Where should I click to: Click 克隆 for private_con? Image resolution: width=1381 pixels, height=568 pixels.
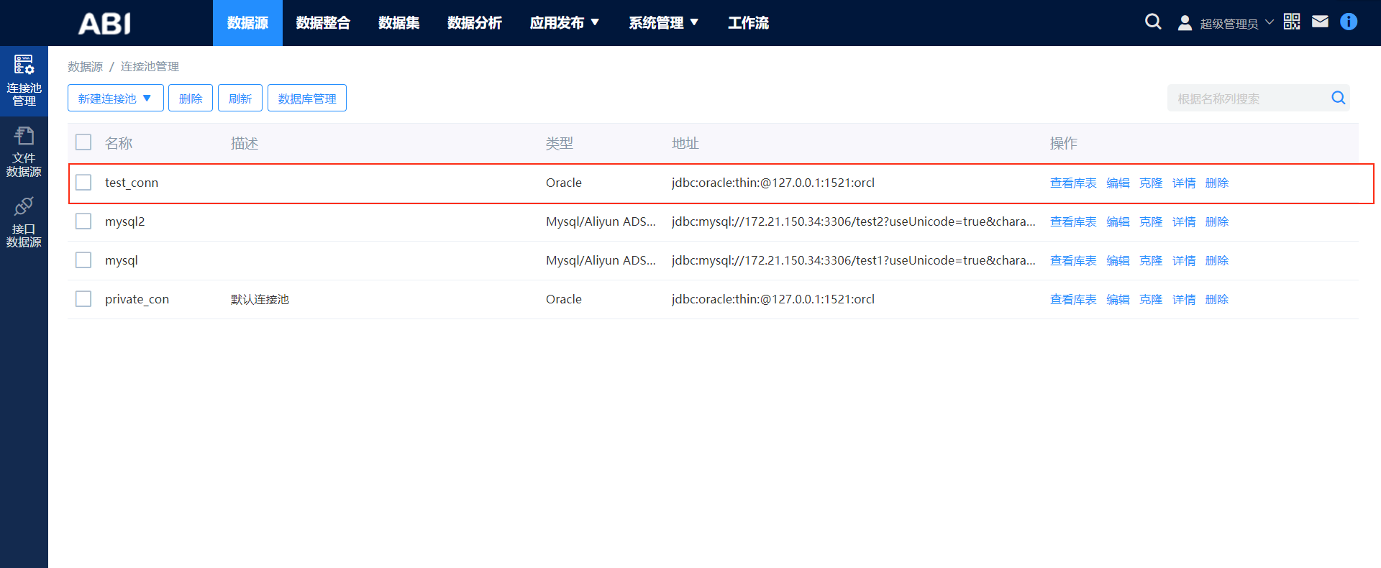tap(1151, 299)
